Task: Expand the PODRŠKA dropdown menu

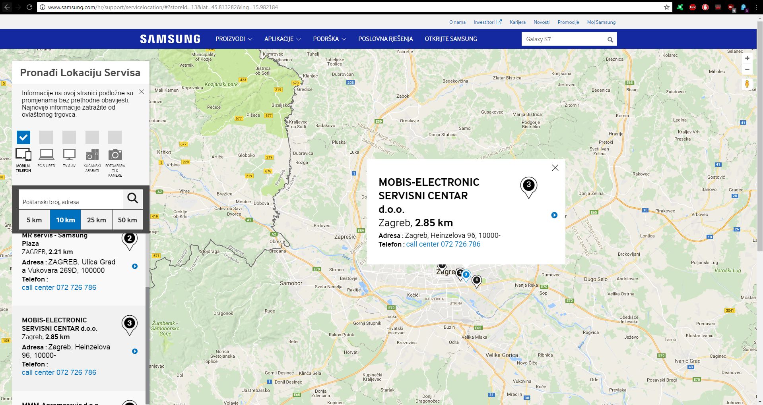Action: (x=330, y=39)
